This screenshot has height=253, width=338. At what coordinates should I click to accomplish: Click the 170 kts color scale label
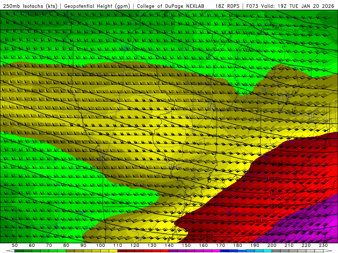pyautogui.click(x=221, y=245)
